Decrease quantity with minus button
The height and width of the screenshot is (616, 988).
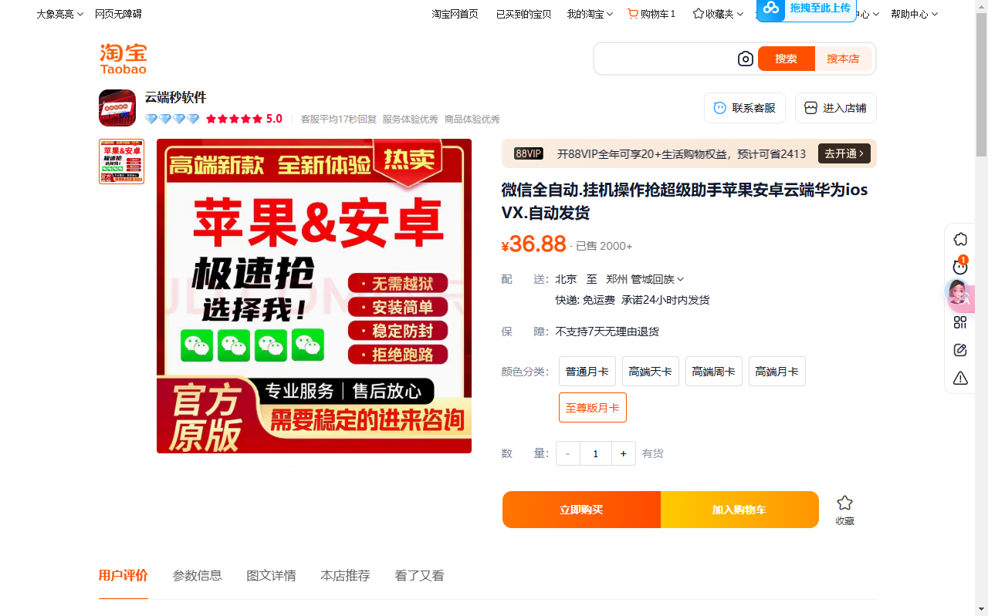[568, 453]
